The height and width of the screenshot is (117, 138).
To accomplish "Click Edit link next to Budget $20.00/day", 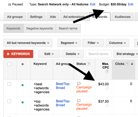I will tap(131, 4).
